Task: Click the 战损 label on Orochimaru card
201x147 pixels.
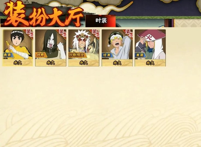Action: [x=40, y=55]
